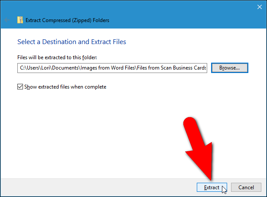Click blank white space below the checkbox

(x=87, y=130)
